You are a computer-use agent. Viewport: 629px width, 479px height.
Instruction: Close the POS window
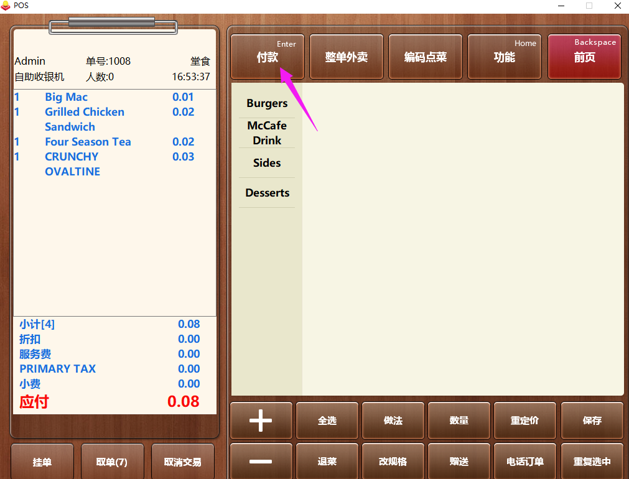tap(618, 6)
